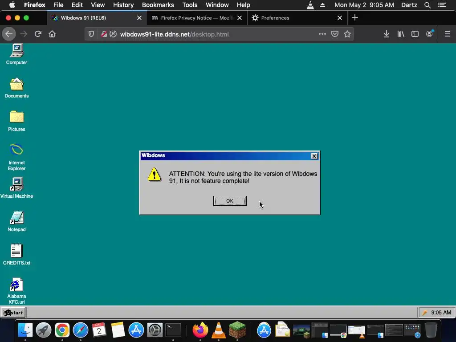Close the Wibdows attention dialog
The width and height of the screenshot is (456, 342).
point(314,156)
